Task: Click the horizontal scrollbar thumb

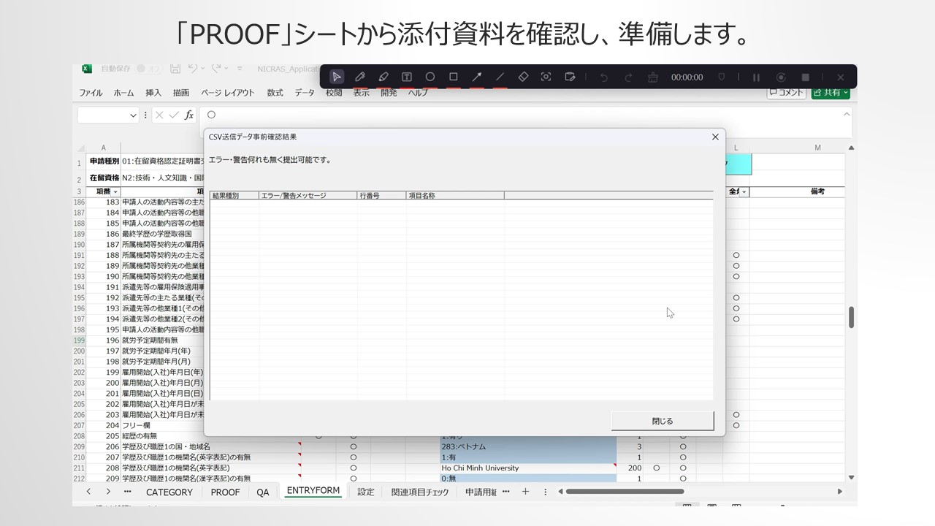Action: 625,492
